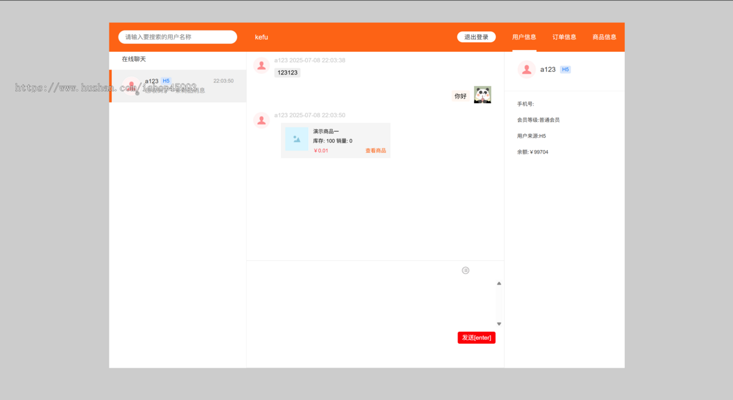Screen dimensions: 733x400
Task: Open the 查看商品 link
Action: (376, 151)
